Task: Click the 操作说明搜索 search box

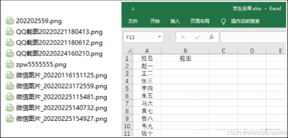Action: [245, 21]
